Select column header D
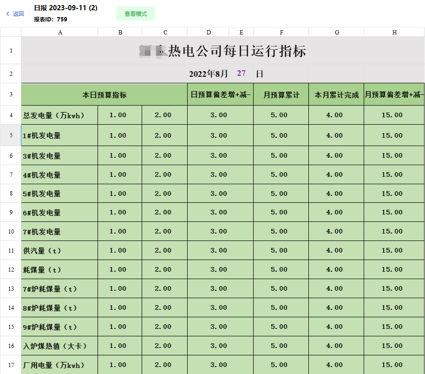 208,32
